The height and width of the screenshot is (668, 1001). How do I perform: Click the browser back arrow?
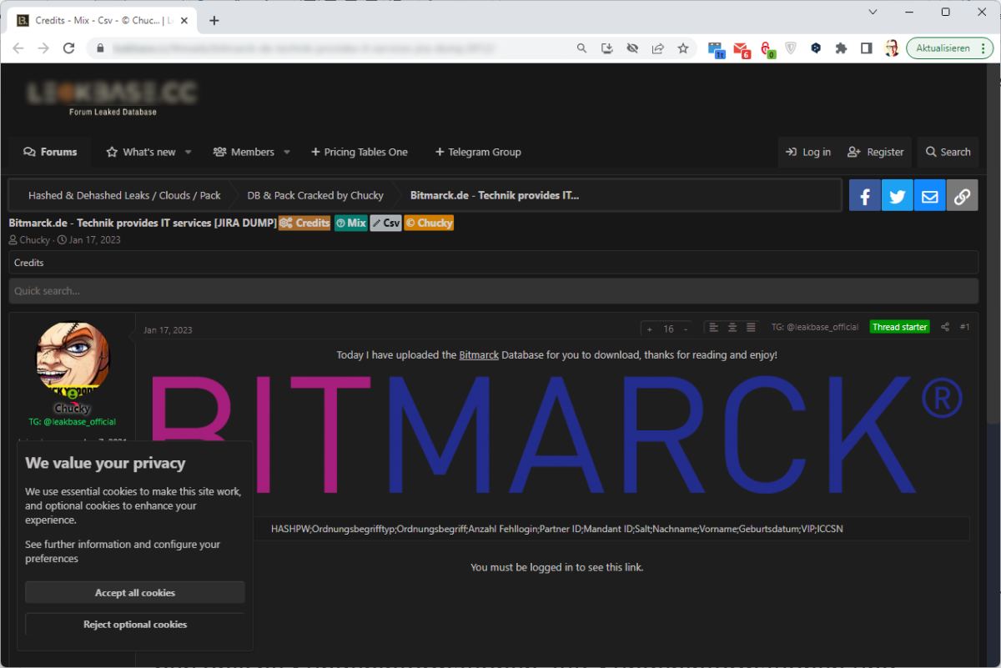point(18,48)
